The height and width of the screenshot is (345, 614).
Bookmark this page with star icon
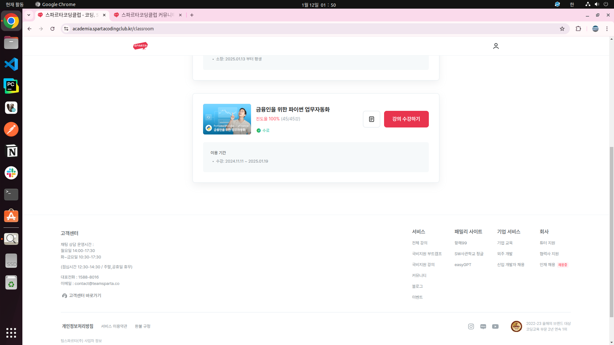pyautogui.click(x=562, y=29)
